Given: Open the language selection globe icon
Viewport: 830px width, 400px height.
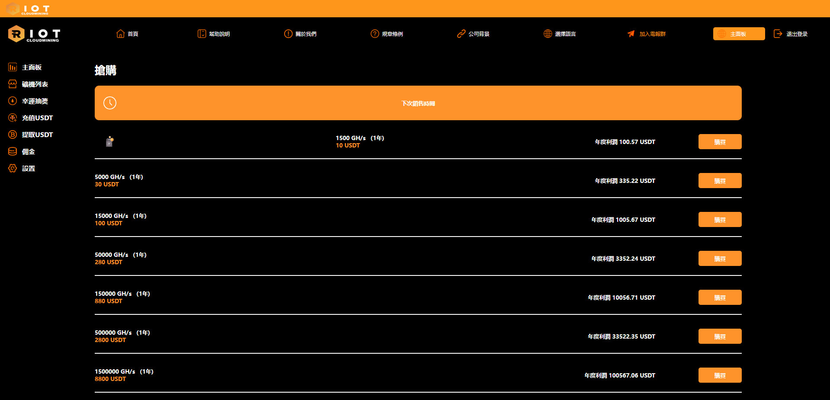Looking at the screenshot, I should pos(548,34).
